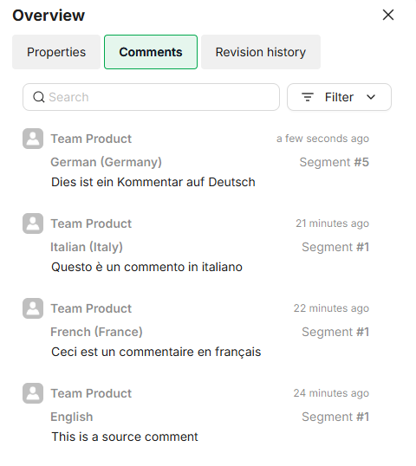Jump to Segment #1 from French comment
This screenshot has height=466, width=416.
pos(335,332)
